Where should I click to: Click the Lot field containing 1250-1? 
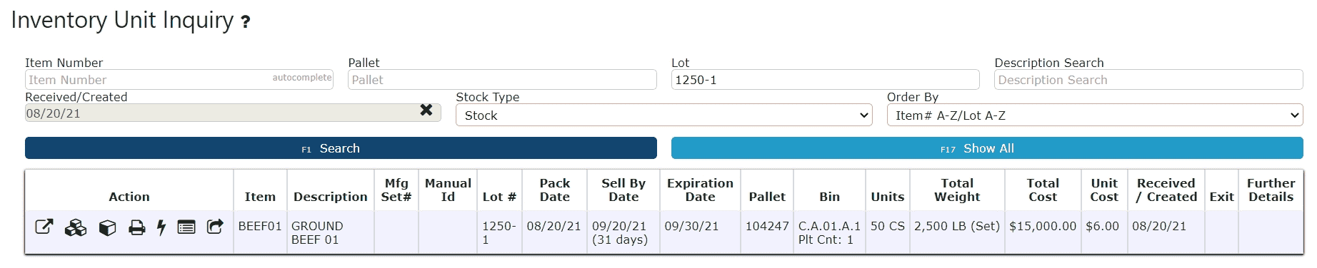(826, 80)
